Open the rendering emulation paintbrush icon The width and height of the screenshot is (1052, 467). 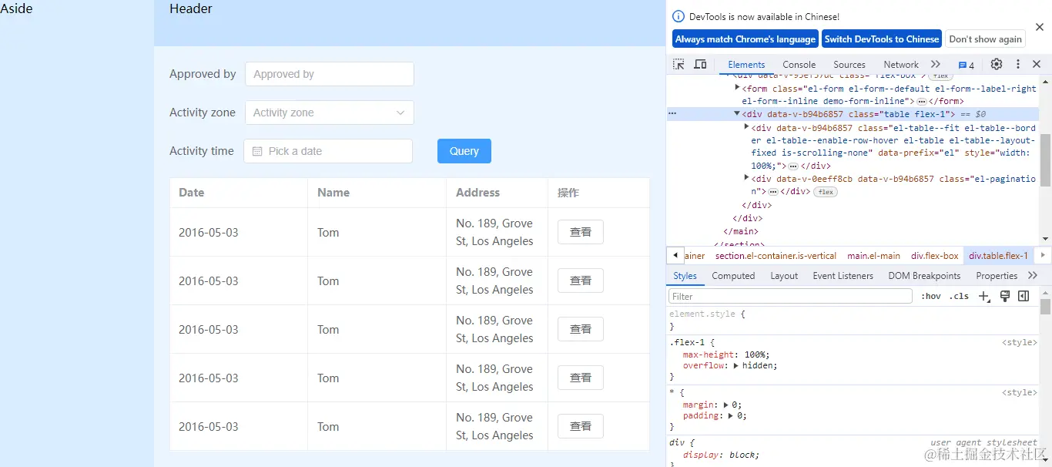click(1005, 296)
